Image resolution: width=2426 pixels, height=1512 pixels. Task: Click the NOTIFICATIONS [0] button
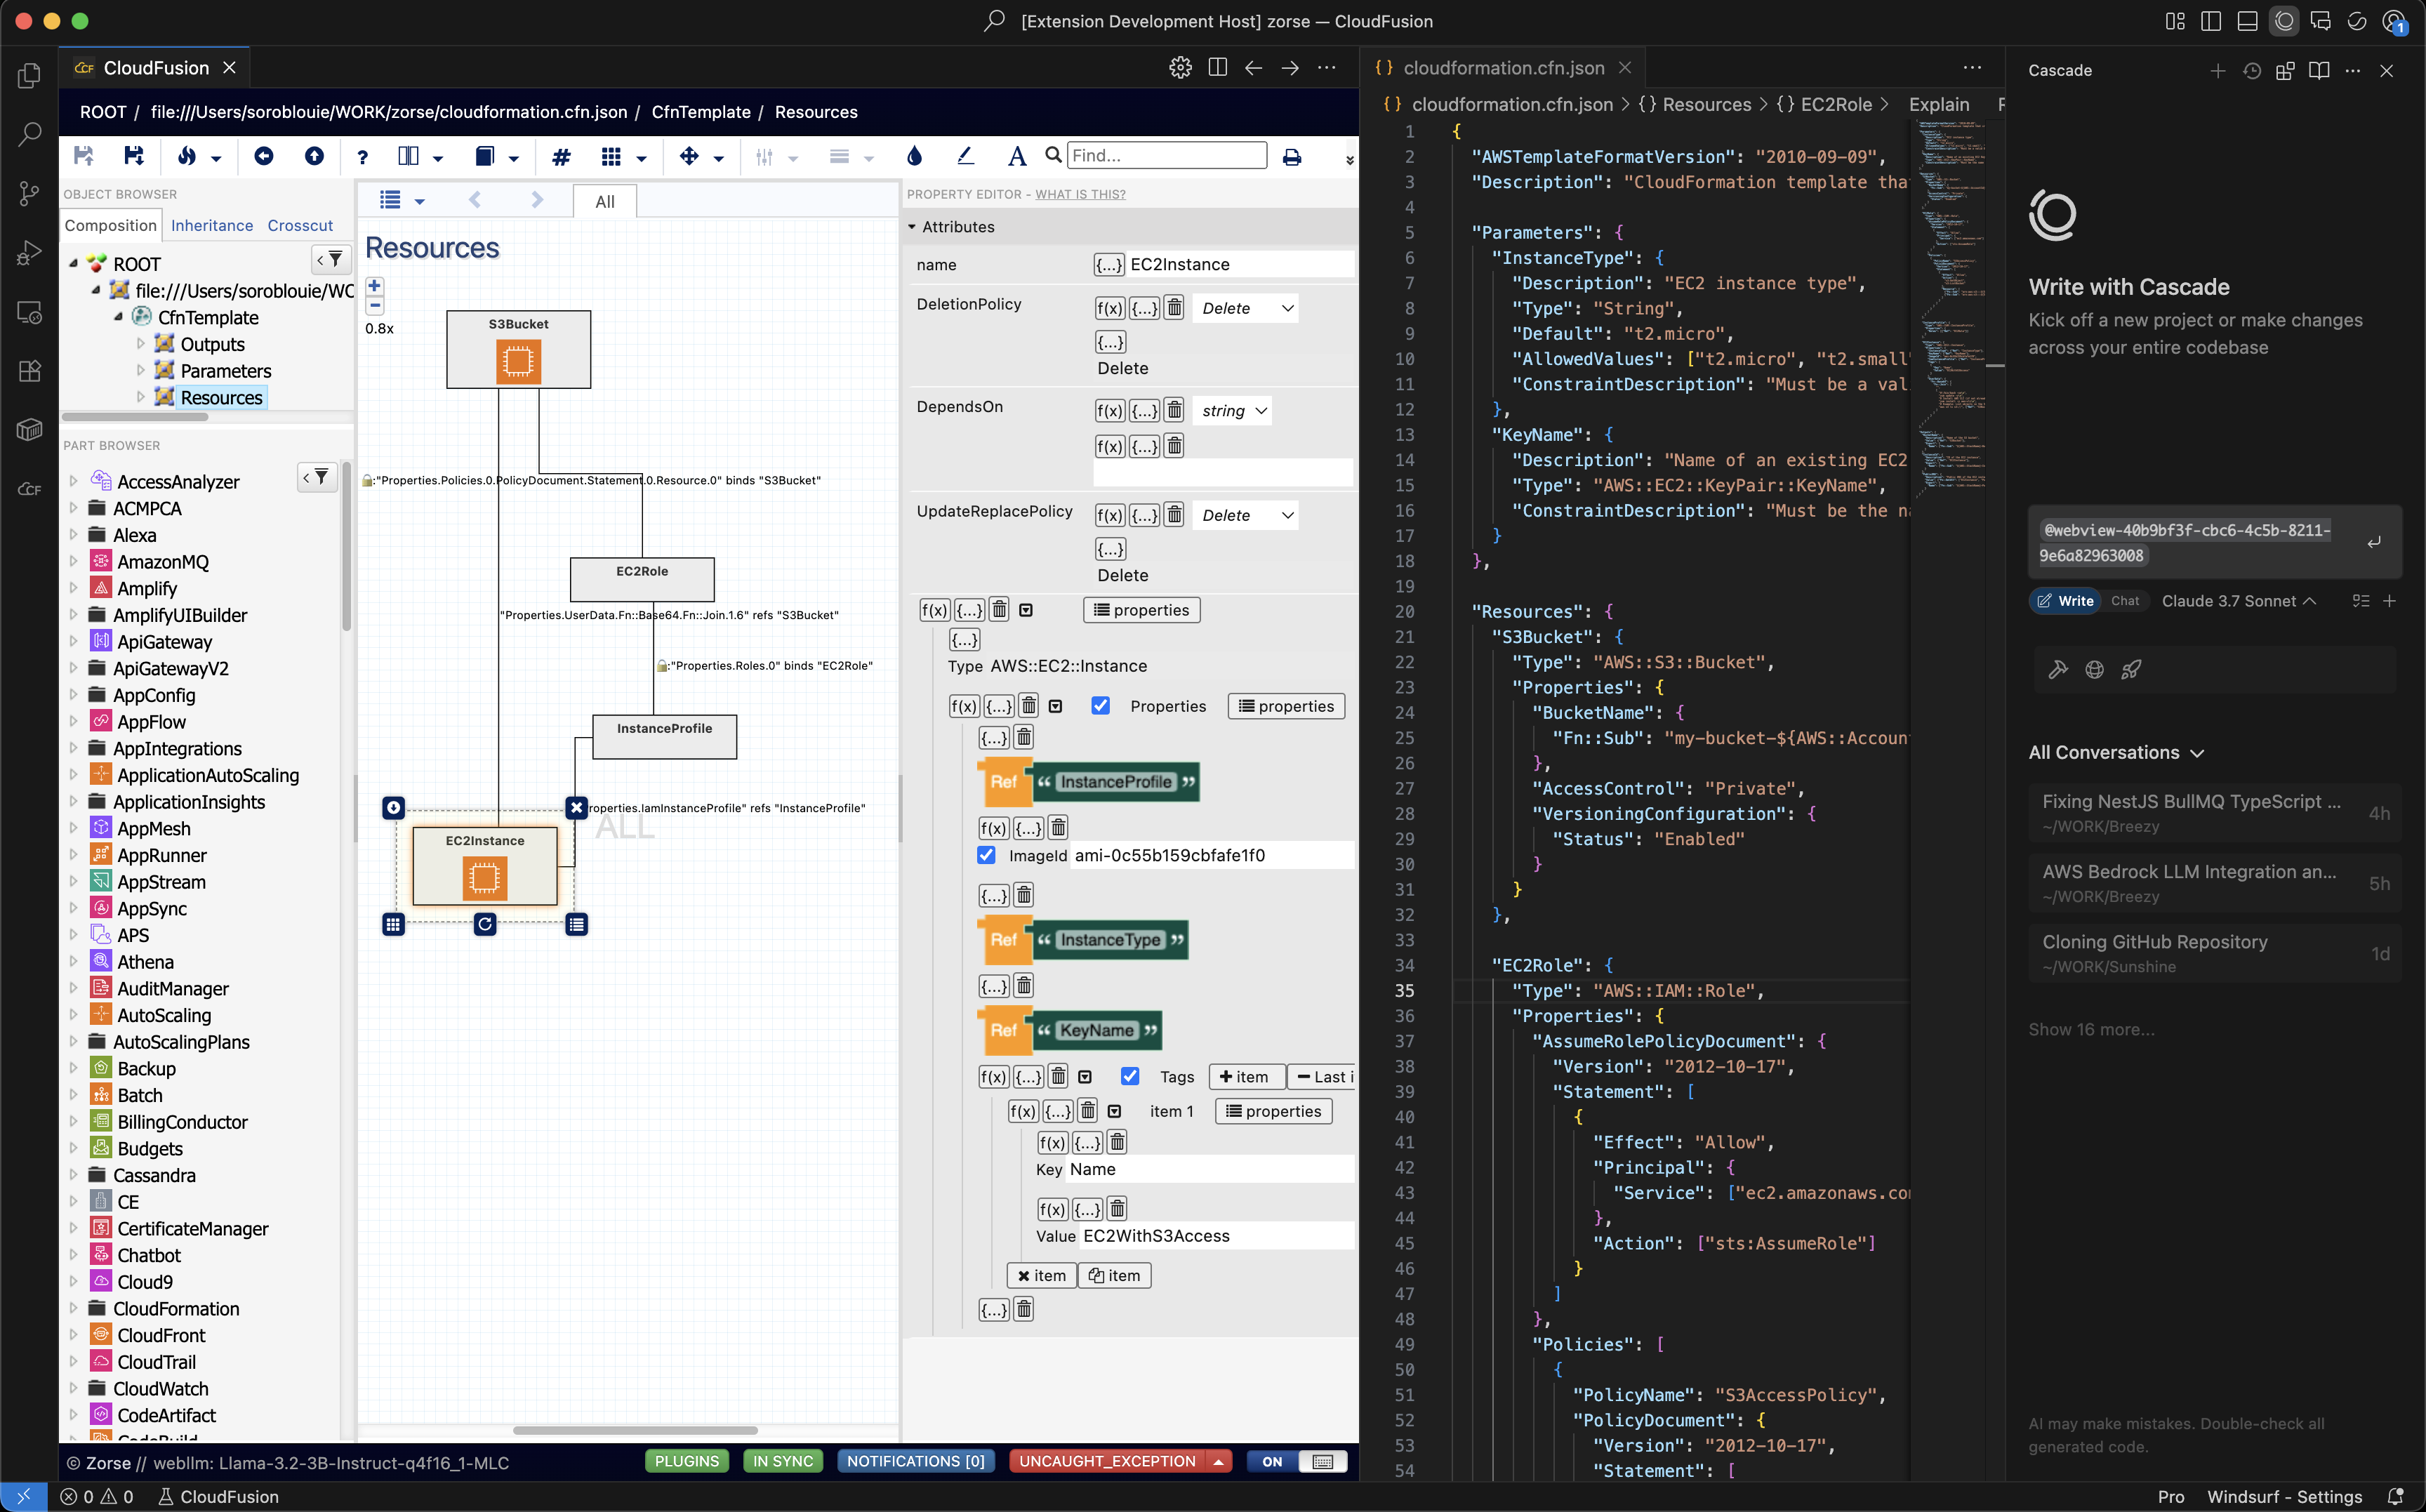coord(915,1461)
